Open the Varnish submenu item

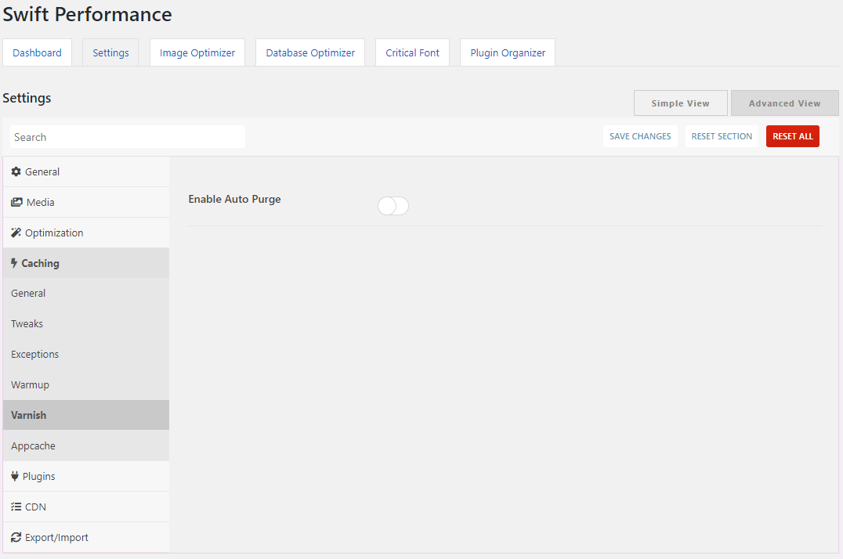click(86, 415)
